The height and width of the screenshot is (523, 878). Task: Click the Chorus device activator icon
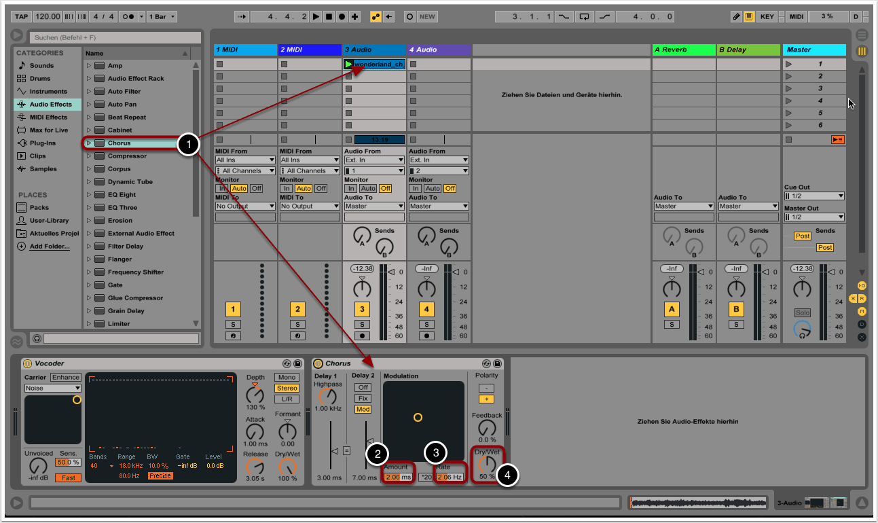pos(318,364)
